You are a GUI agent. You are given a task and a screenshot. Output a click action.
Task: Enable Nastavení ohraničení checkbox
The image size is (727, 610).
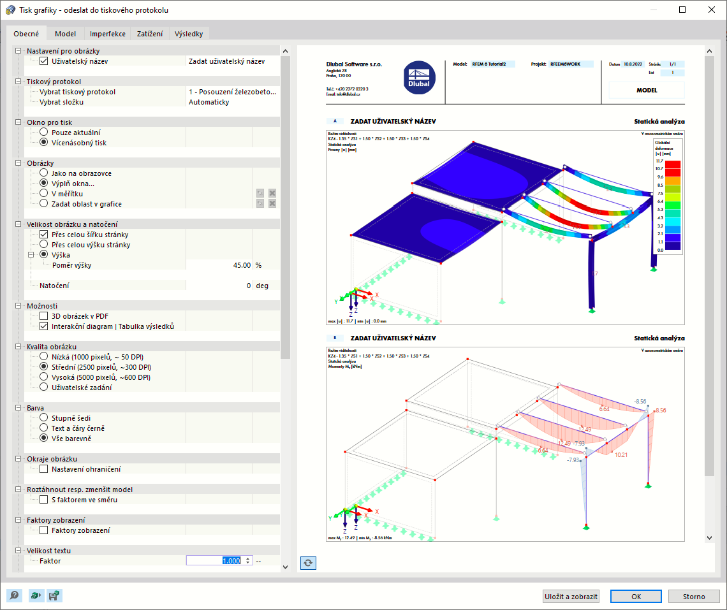pos(43,468)
